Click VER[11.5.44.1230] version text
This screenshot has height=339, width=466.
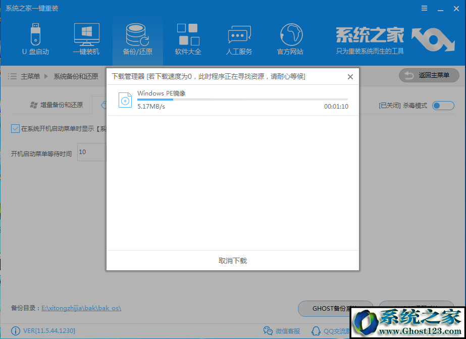[49, 331]
